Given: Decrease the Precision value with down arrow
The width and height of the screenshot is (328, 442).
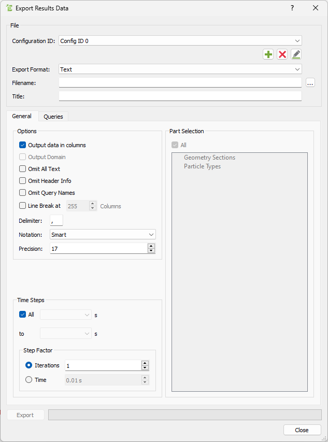Looking at the screenshot, I should 151,251.
